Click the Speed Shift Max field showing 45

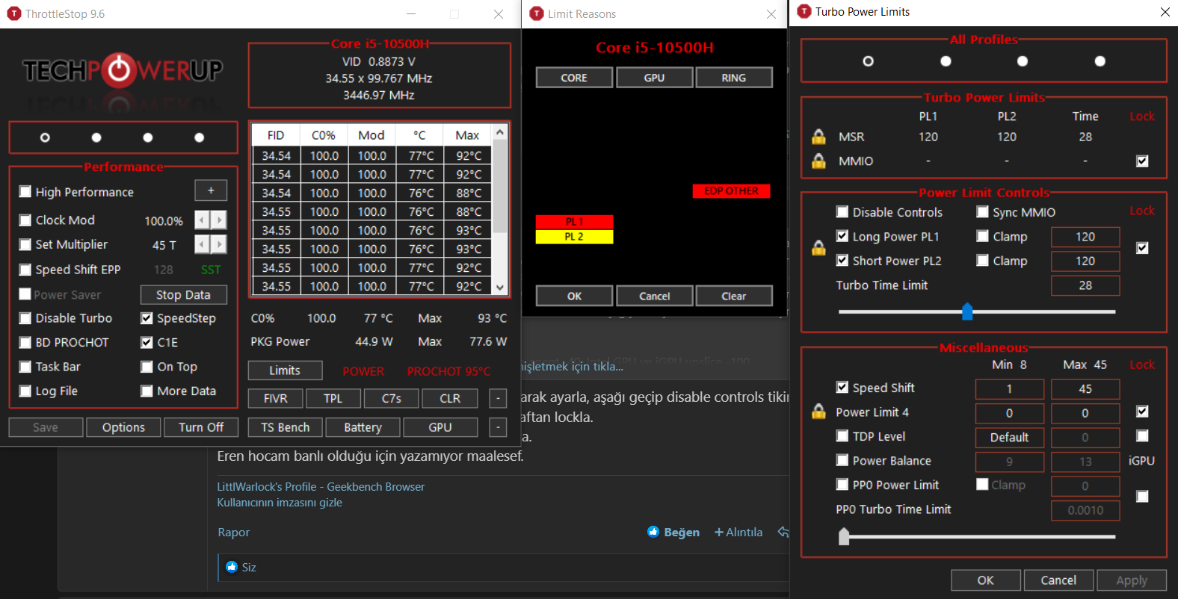(1085, 389)
